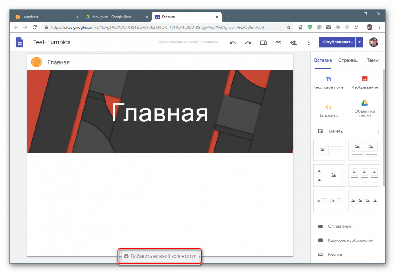Click the 'Все изменения на Диске сохранены' status text

coord(188,42)
